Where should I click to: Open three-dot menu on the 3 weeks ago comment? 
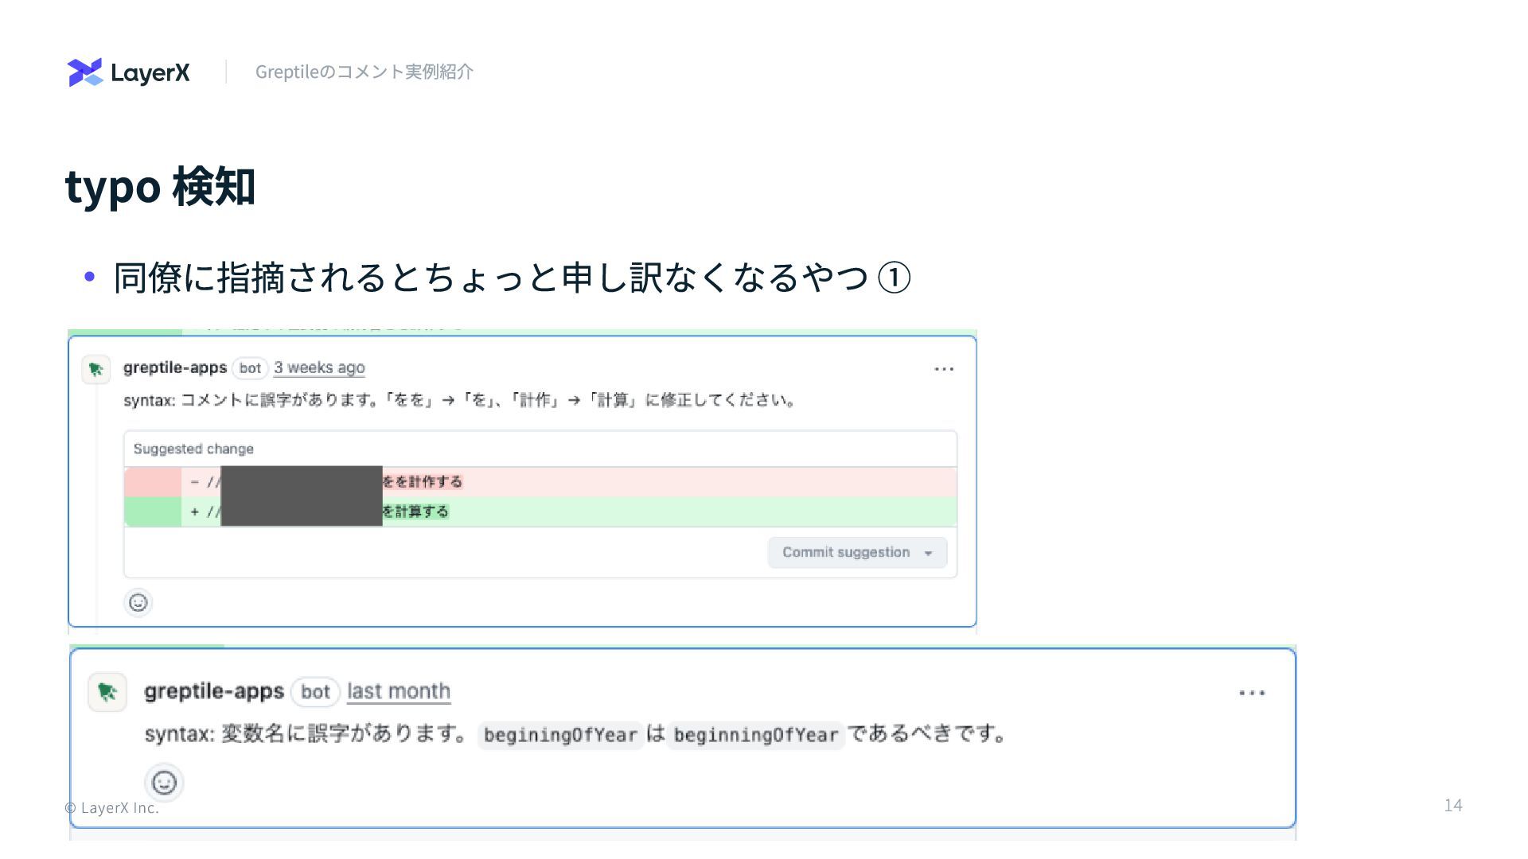coord(944,369)
